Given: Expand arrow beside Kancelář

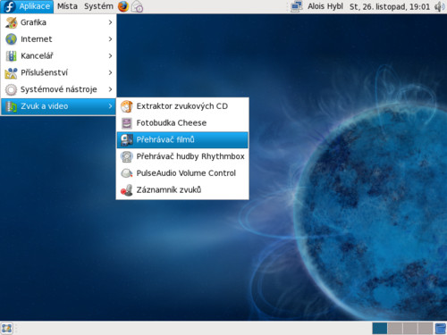Looking at the screenshot, I should pos(110,55).
